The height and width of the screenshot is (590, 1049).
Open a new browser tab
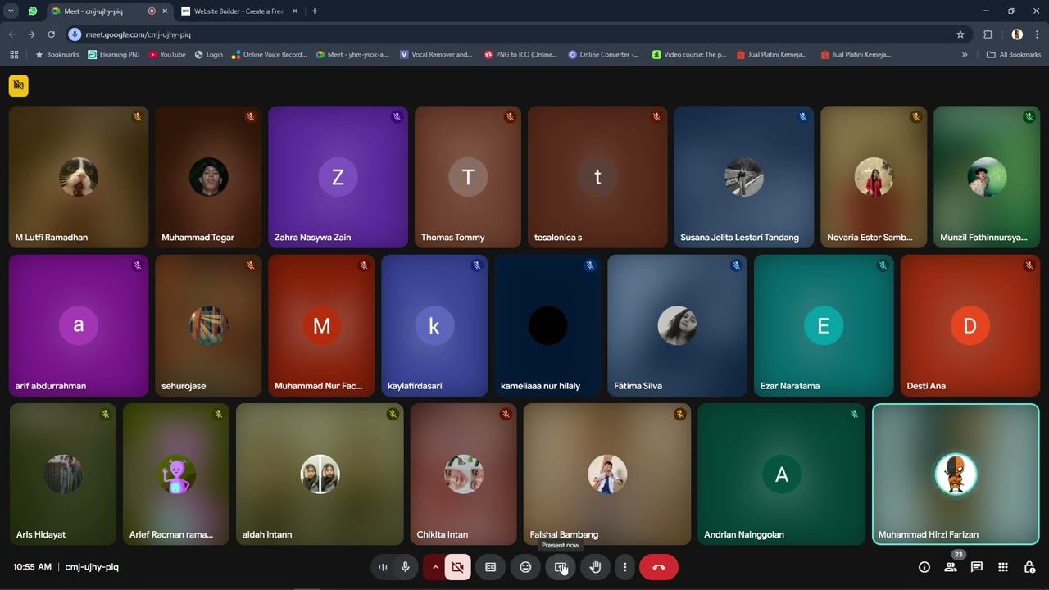315,11
